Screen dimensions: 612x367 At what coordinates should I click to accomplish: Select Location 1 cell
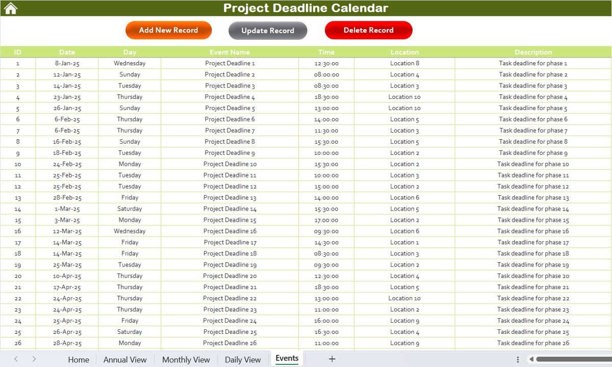tap(404, 243)
